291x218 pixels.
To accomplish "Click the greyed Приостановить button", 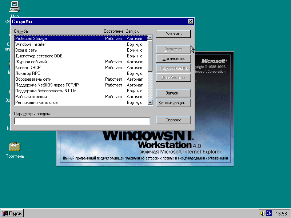I will (174, 68).
